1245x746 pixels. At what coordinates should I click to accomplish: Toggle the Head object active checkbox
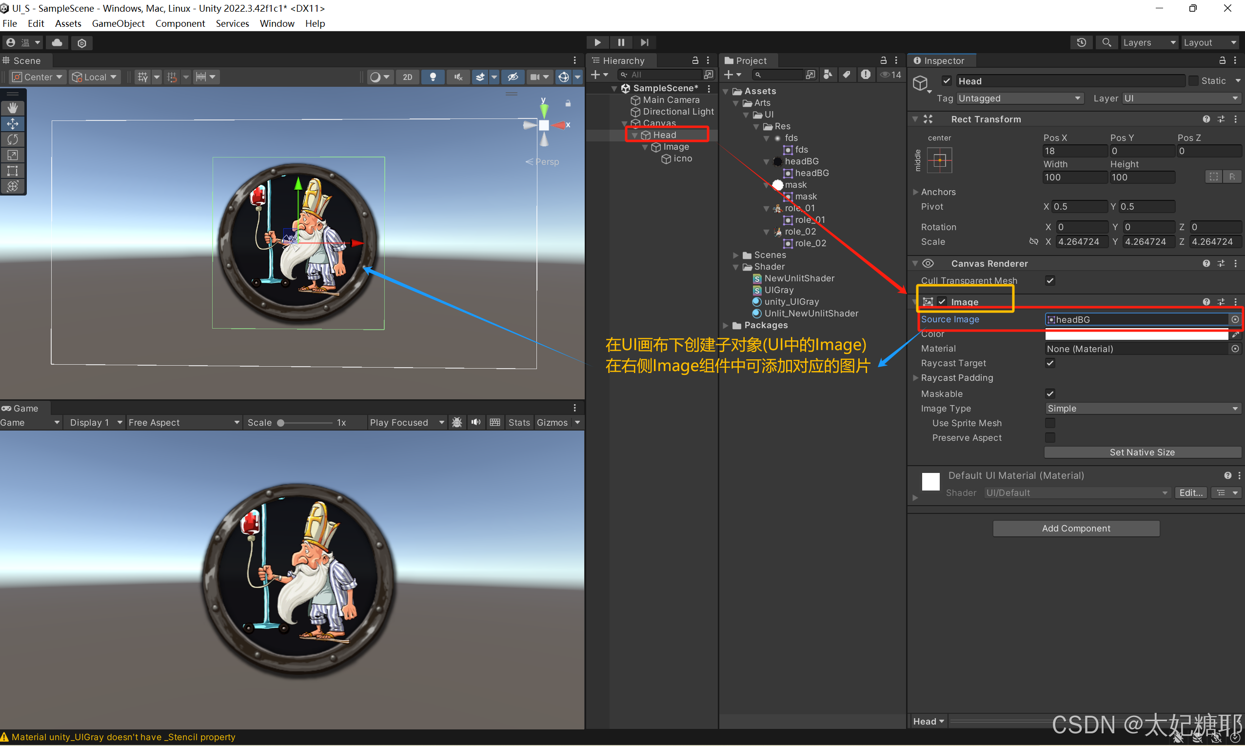[x=947, y=81]
